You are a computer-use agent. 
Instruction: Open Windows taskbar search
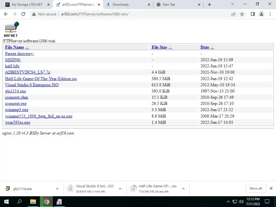pos(19,202)
